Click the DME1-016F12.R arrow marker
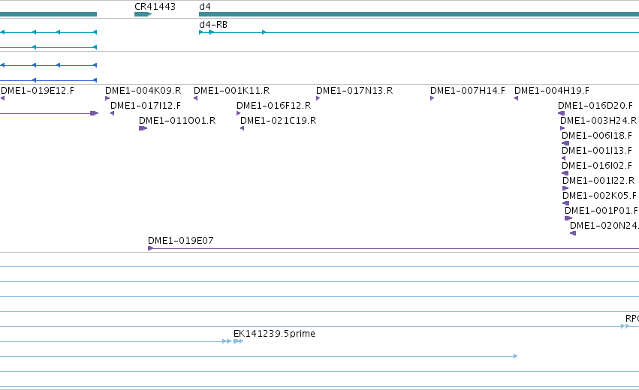The image size is (639, 390). click(x=238, y=113)
